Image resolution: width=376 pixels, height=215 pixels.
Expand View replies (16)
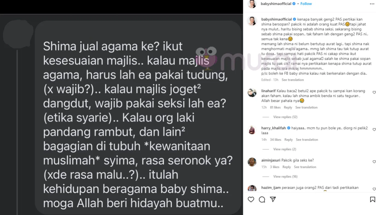285,177
